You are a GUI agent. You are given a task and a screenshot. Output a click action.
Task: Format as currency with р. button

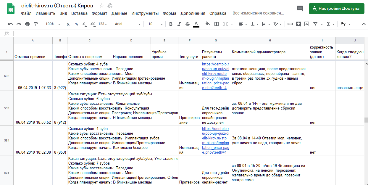68,24
